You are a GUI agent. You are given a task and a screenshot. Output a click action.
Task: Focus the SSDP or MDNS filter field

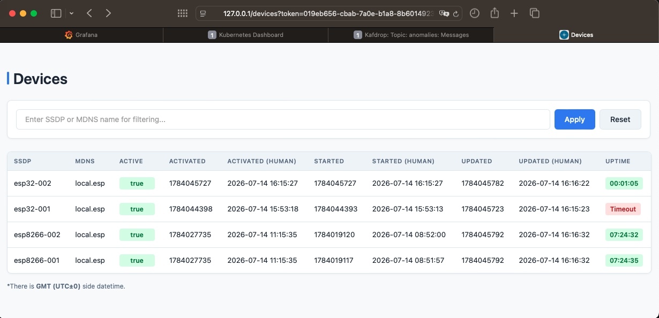click(283, 119)
